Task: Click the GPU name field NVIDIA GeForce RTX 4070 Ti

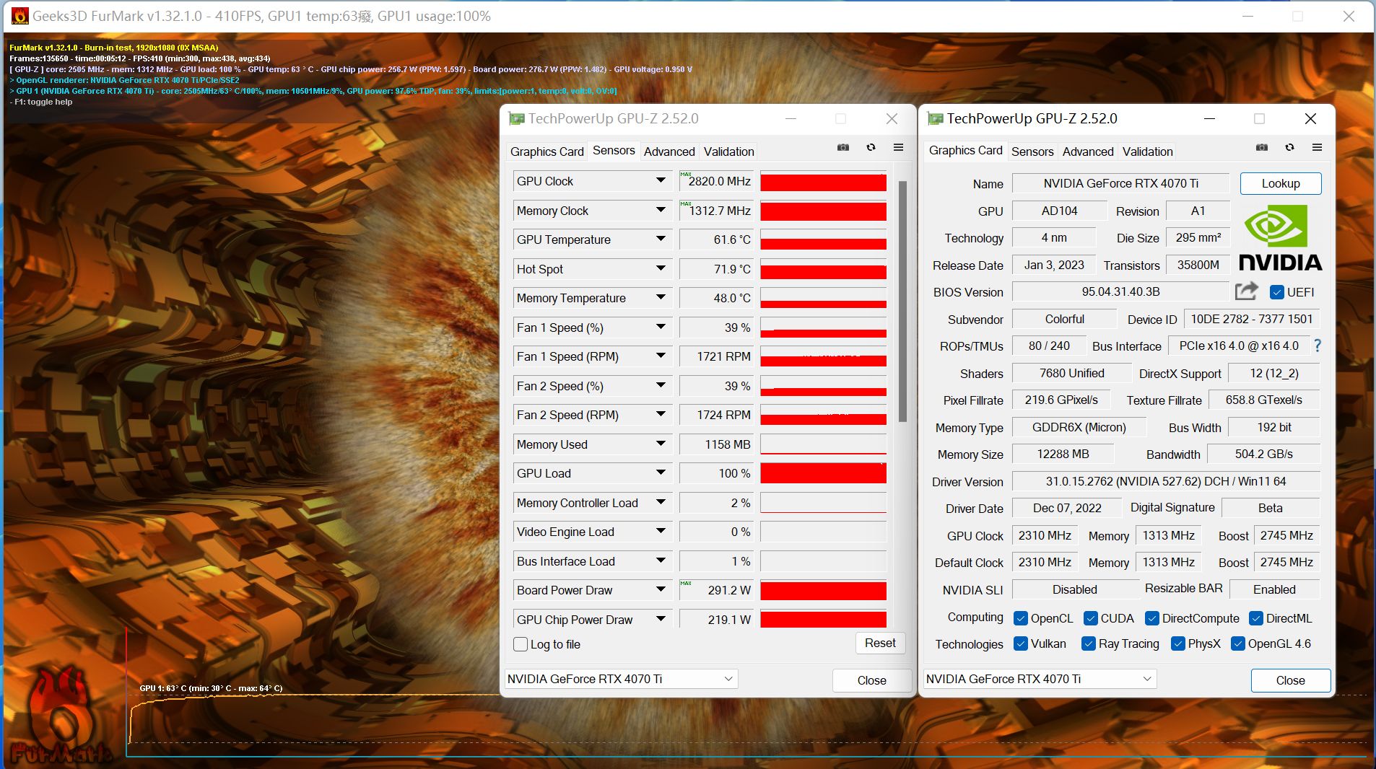Action: click(x=1120, y=183)
